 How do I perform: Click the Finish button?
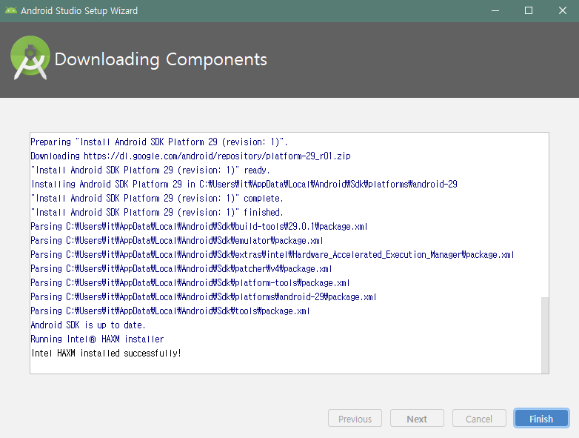click(x=541, y=419)
